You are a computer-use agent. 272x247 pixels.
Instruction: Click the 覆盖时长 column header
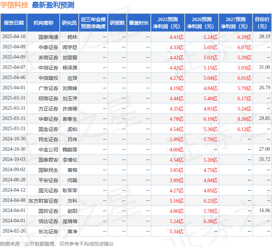(x=139, y=23)
